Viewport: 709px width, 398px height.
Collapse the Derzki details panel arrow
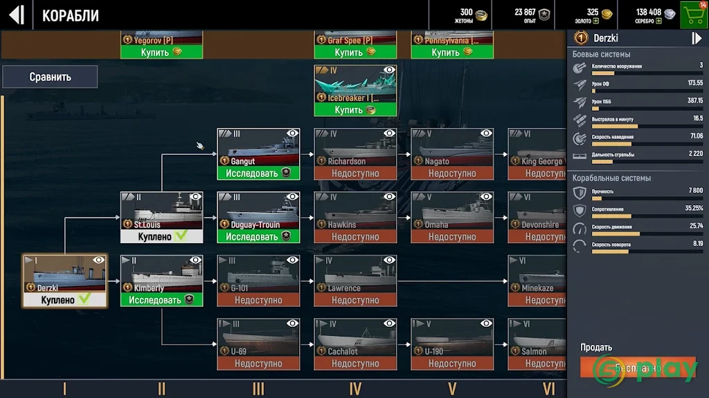697,39
